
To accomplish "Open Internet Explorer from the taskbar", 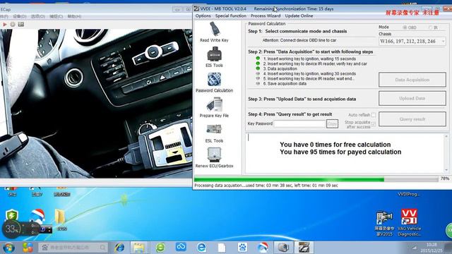I will 119,248.
